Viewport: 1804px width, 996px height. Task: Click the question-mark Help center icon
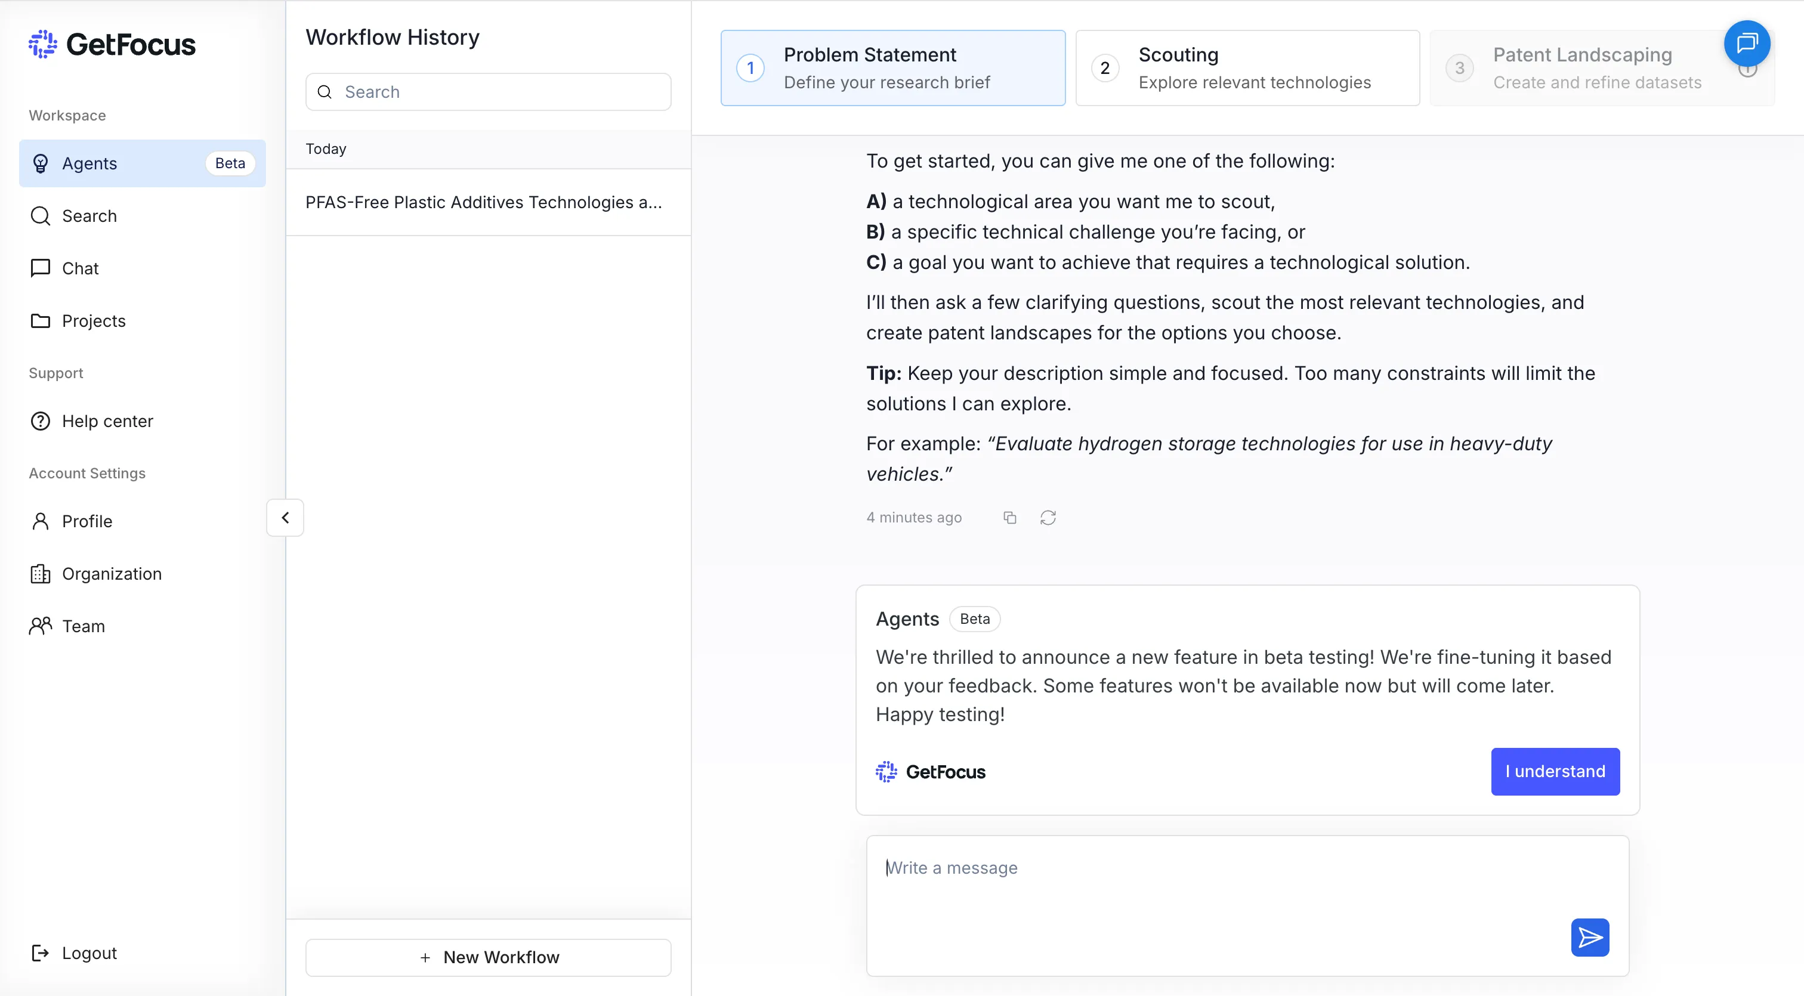41,420
